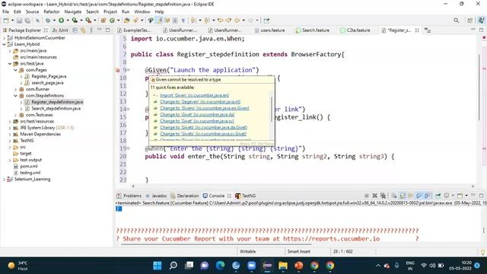This screenshot has width=487, height=274.
Task: Click the tip lightbulb in status bar
Action: (x=483, y=252)
